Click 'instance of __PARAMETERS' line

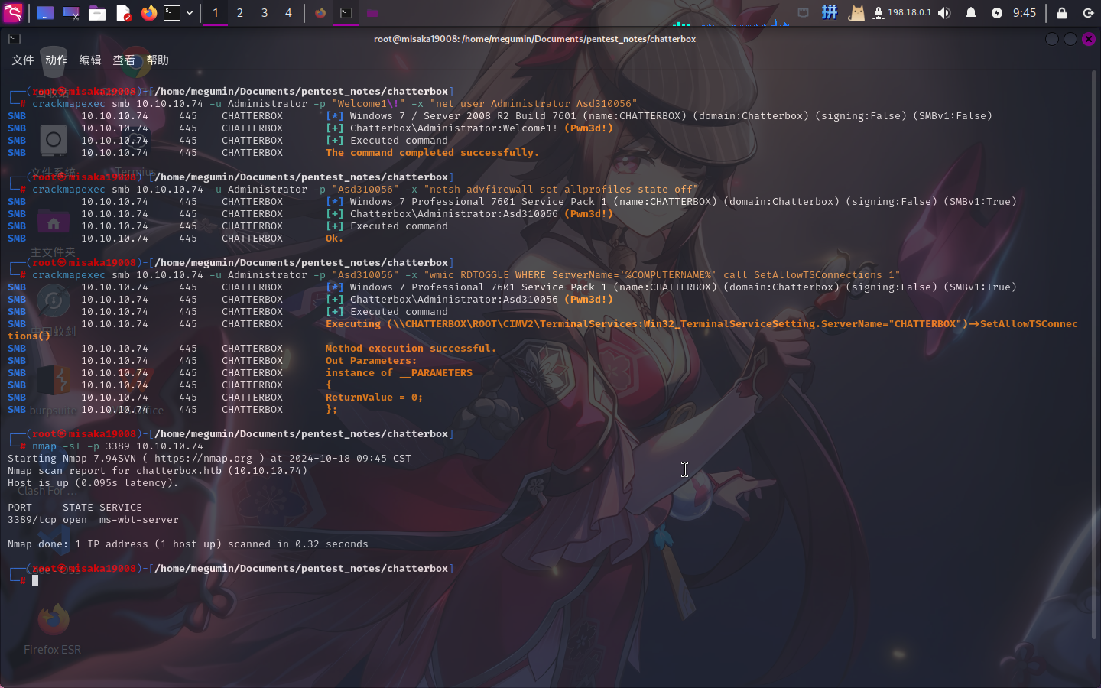click(x=399, y=373)
